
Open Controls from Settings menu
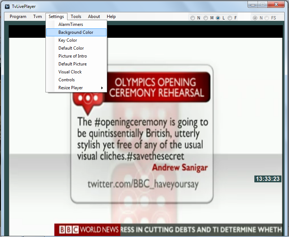67,80
